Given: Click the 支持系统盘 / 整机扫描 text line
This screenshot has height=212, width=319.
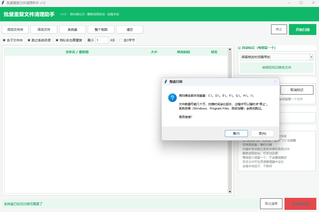Looking at the screenshot, I should click(257, 145).
